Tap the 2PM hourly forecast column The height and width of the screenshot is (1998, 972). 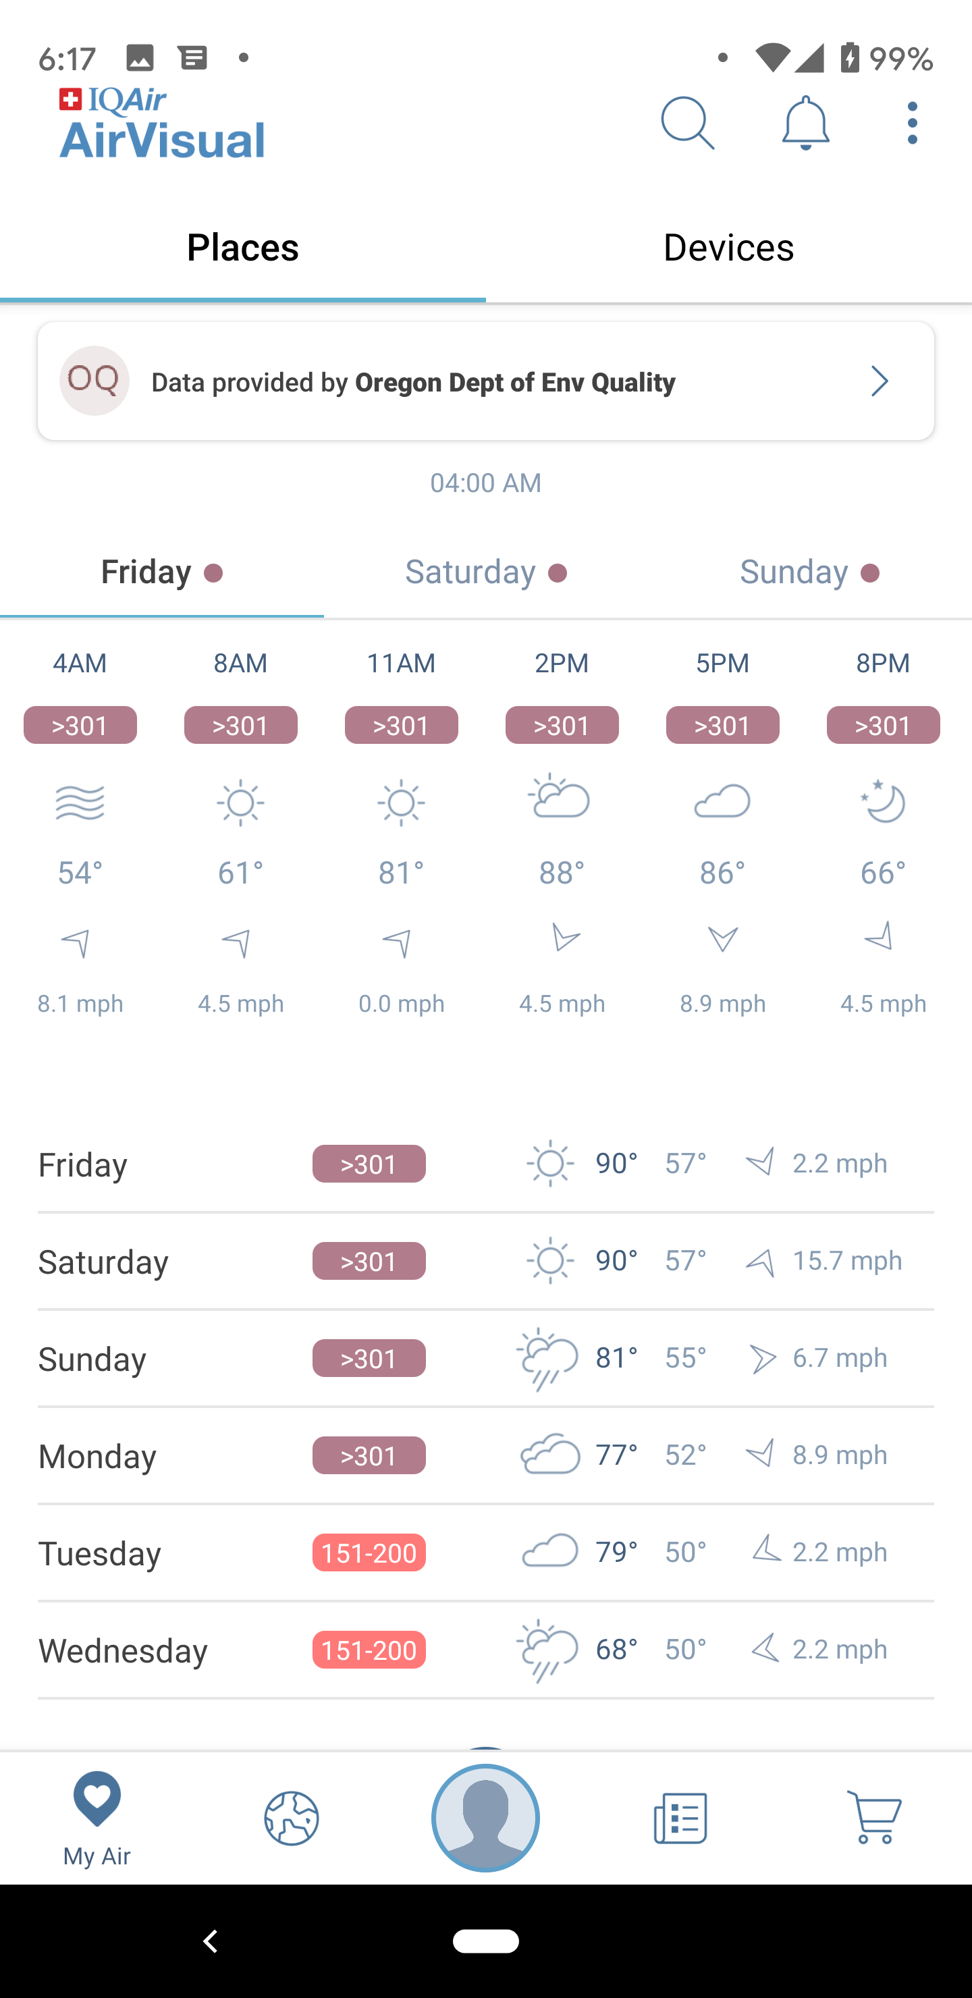click(562, 834)
